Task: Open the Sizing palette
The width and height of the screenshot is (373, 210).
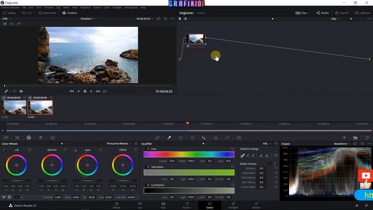Action: point(227,138)
